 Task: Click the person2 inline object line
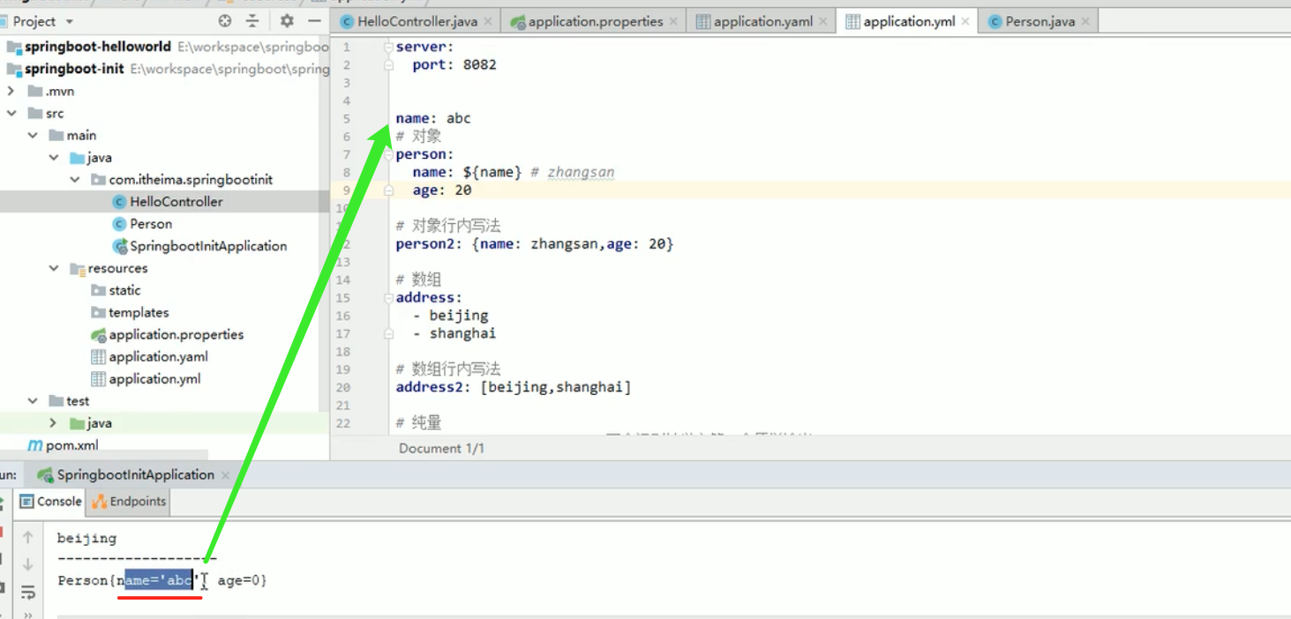click(x=535, y=244)
